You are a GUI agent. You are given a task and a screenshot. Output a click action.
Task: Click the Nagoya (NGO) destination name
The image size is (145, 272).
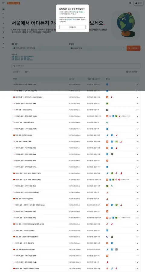tap(30, 205)
